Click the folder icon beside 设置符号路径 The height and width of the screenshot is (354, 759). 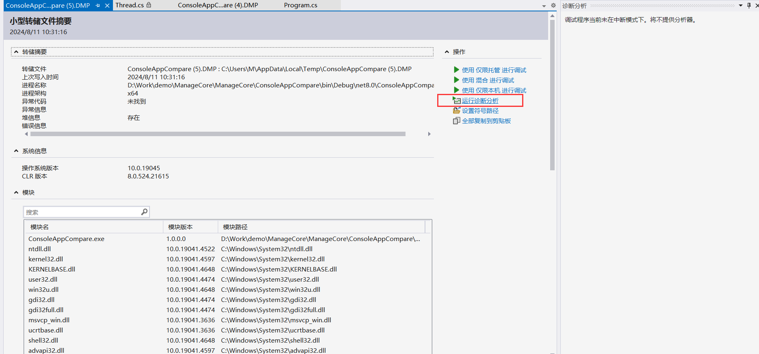(x=457, y=111)
